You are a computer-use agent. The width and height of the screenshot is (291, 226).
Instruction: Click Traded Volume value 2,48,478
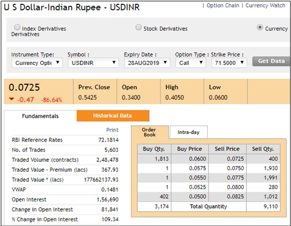[x=107, y=160]
